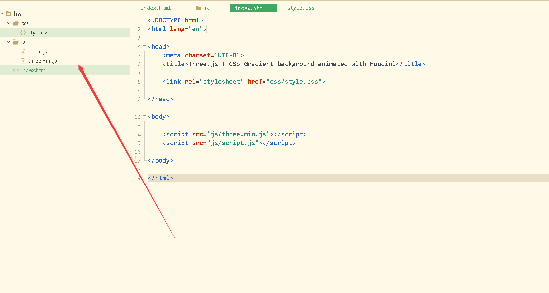Switch to the hw folder tab
This screenshot has height=293, width=549.
pyautogui.click(x=203, y=8)
